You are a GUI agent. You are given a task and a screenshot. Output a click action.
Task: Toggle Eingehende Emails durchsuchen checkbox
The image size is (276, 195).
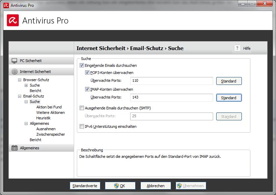coord(82,65)
